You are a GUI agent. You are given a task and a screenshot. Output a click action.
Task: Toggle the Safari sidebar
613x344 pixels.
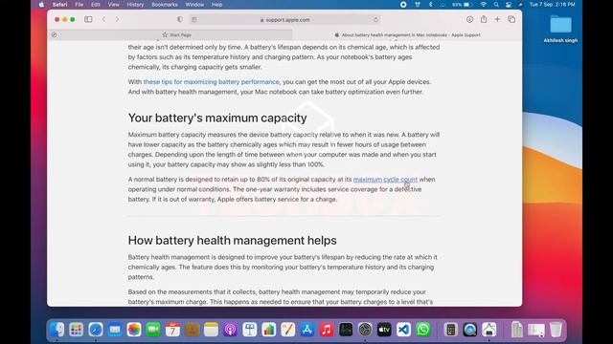[x=88, y=19]
